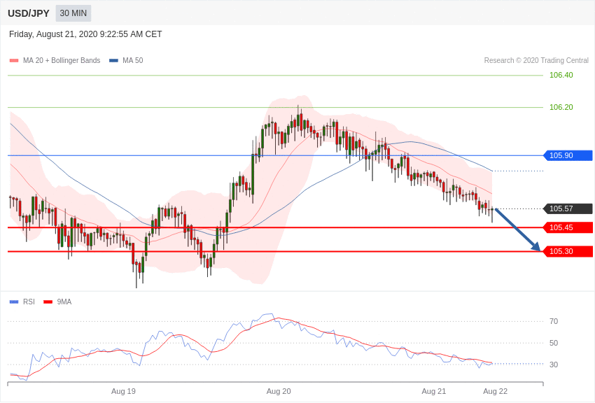The image size is (595, 403).
Task: Select the blue 105.90 pivot price tag
Action: [568, 155]
